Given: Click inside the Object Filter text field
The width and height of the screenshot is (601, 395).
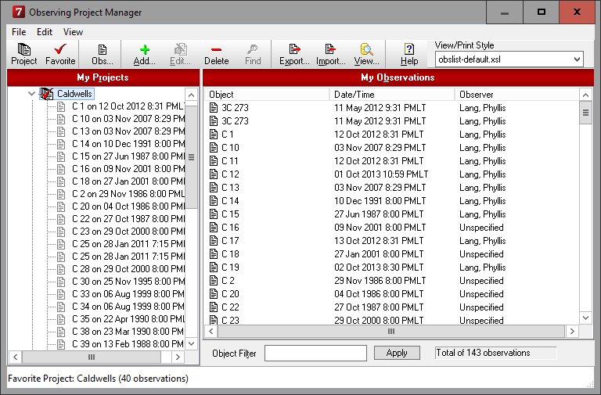Looking at the screenshot, I should (x=315, y=354).
